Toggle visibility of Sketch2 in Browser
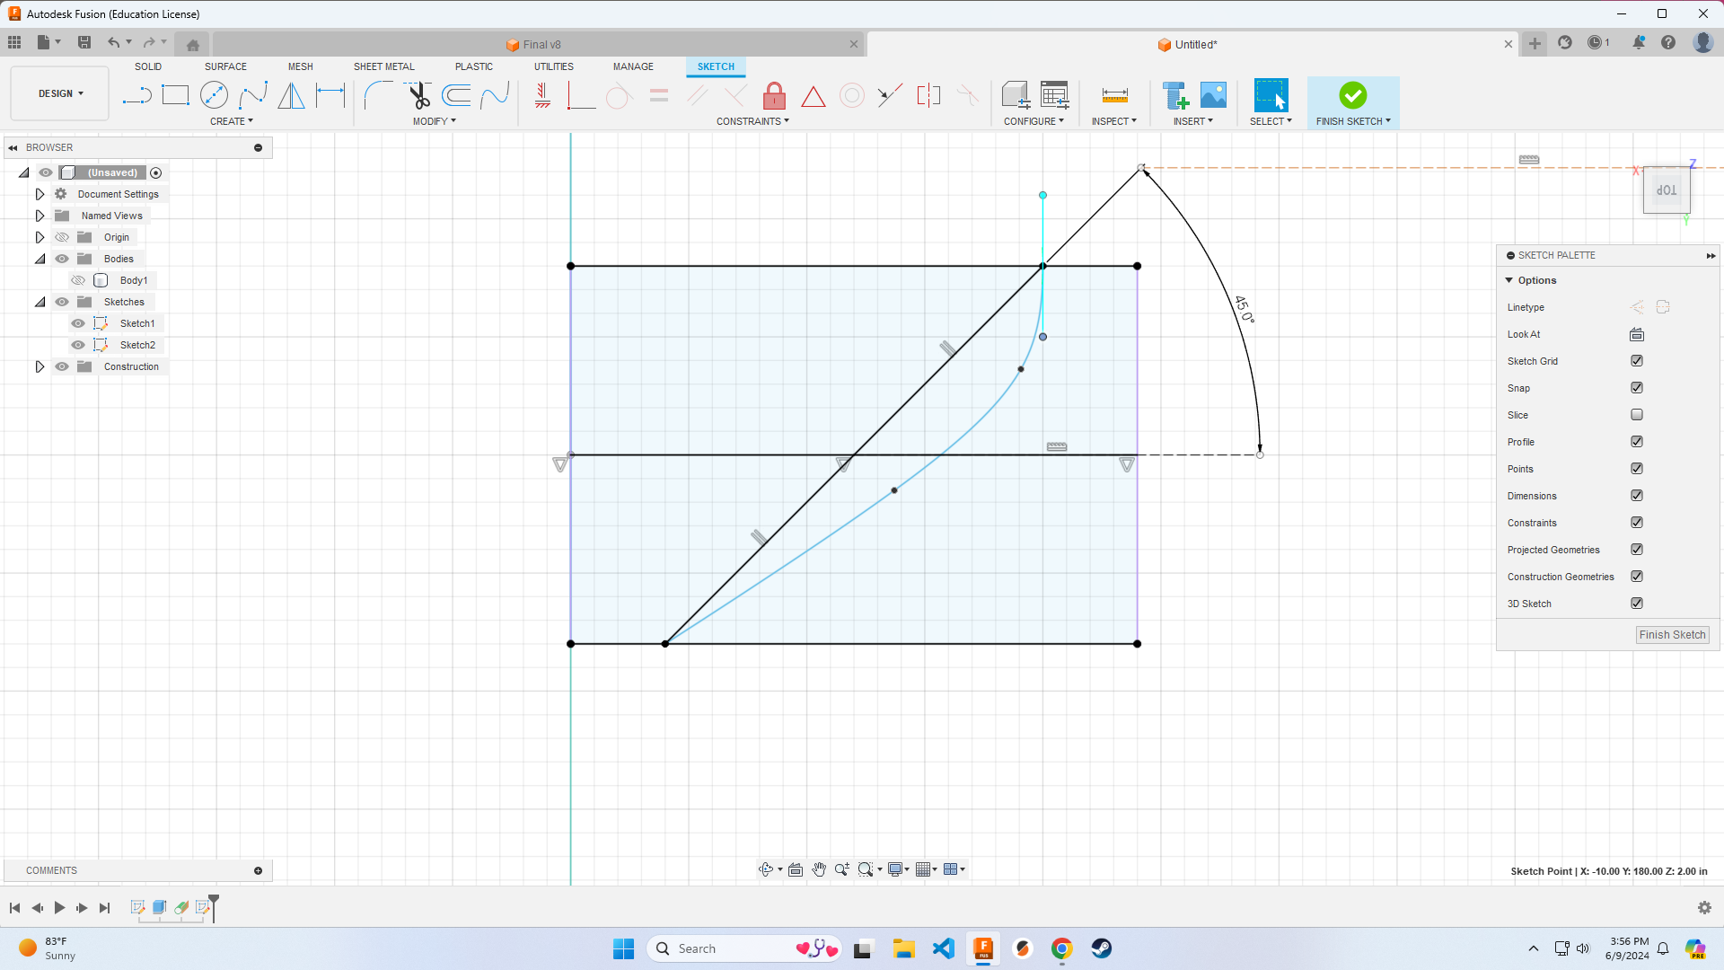The width and height of the screenshot is (1724, 970). tap(78, 345)
